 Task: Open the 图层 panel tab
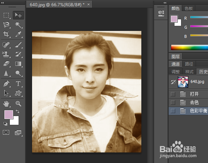pyautogui.click(x=176, y=56)
